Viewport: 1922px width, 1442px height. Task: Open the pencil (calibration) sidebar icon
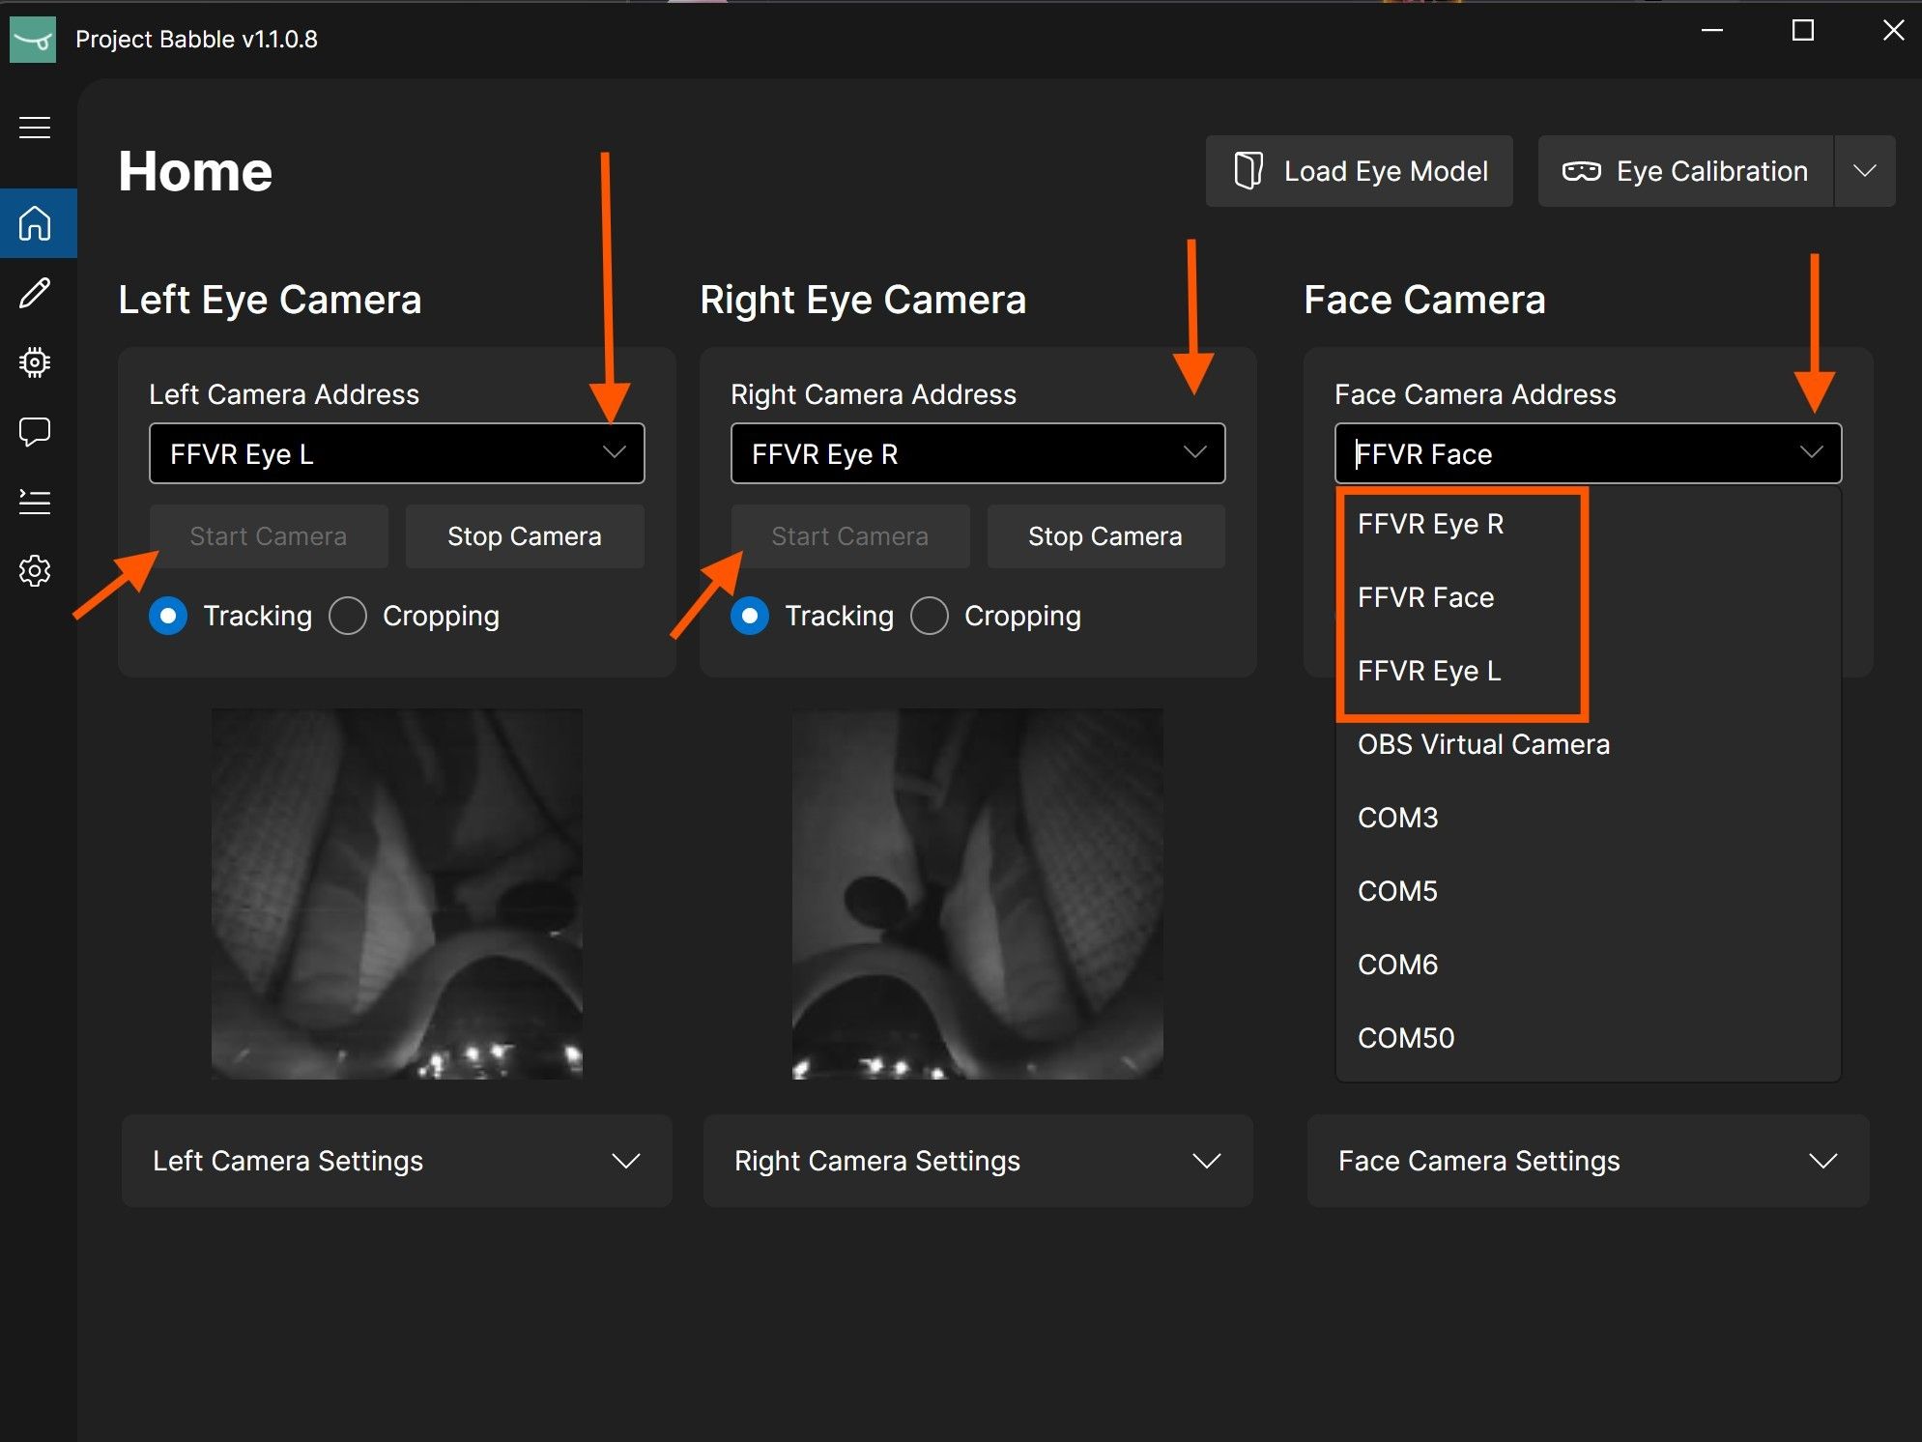35,293
